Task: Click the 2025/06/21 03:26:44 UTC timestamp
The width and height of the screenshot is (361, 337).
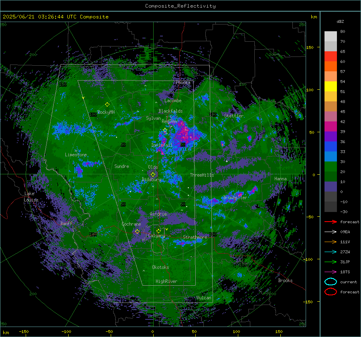Action: [55, 17]
